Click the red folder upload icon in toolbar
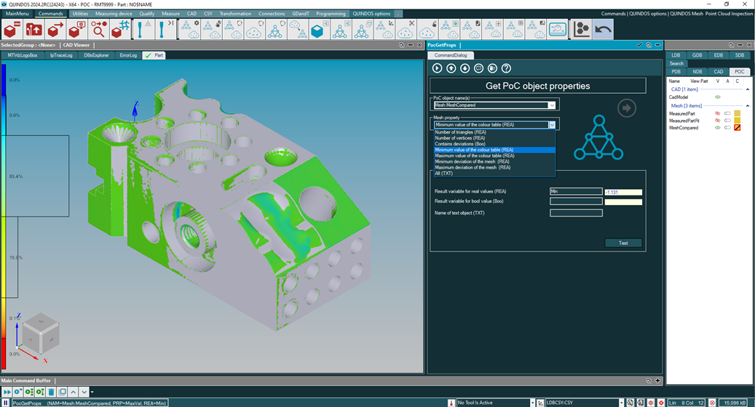The width and height of the screenshot is (755, 407). click(33, 30)
